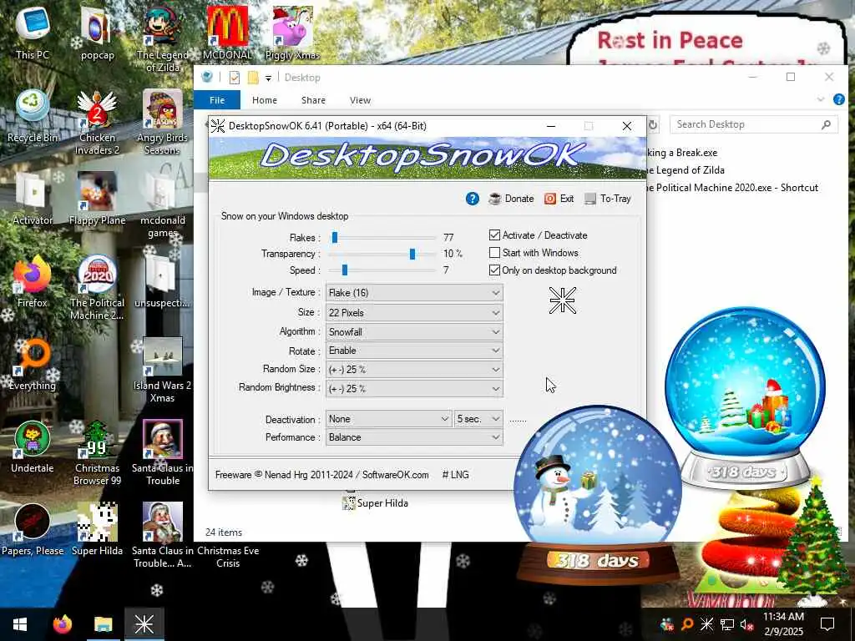Click Search Desktop field in Explorer

(x=754, y=124)
